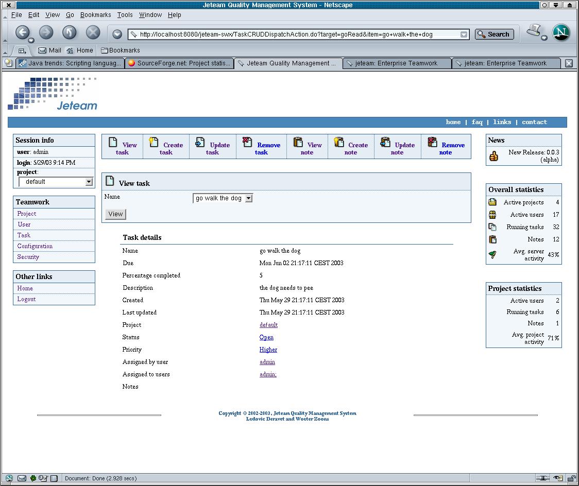The width and height of the screenshot is (579, 486).
Task: Click the Netscape logo throbber icon
Action: [561, 33]
